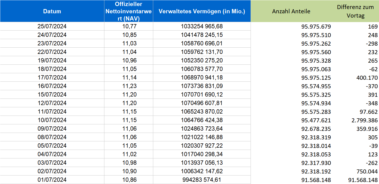Select the assets cell 994283 574,61
Viewport: 379px width, 184px height.
coord(202,180)
